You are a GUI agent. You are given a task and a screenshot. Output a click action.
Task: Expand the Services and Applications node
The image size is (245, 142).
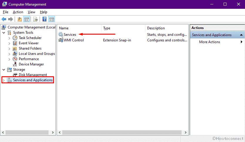coord(4,80)
